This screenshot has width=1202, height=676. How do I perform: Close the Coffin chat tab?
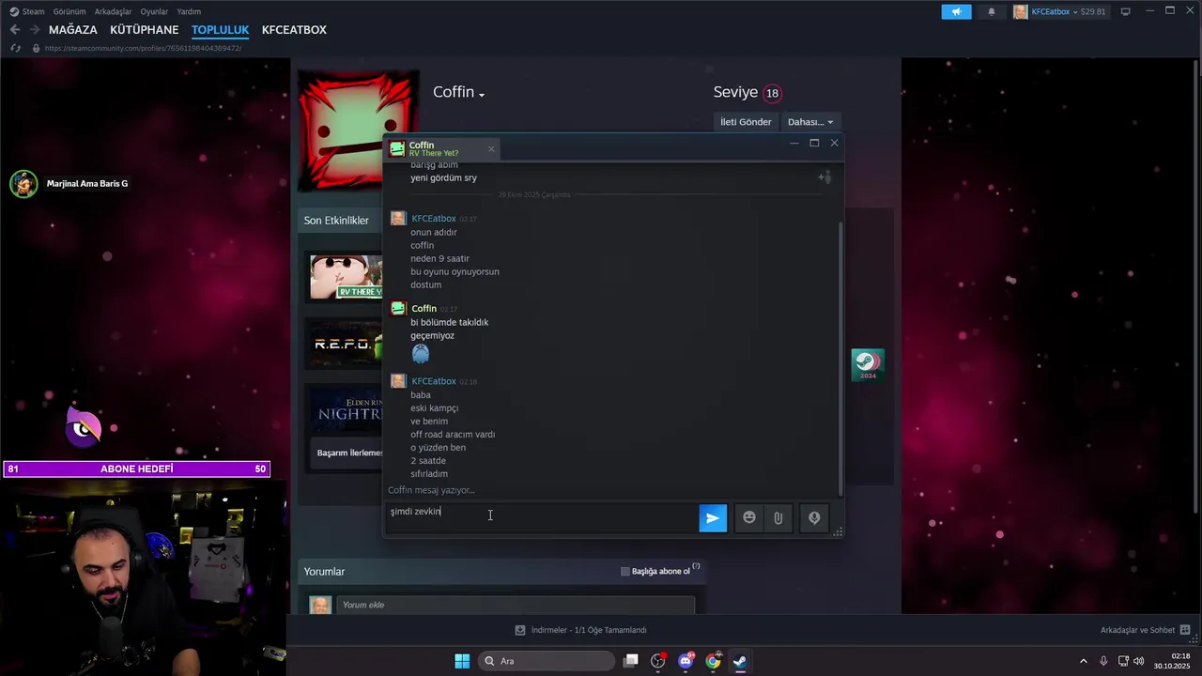(x=490, y=148)
